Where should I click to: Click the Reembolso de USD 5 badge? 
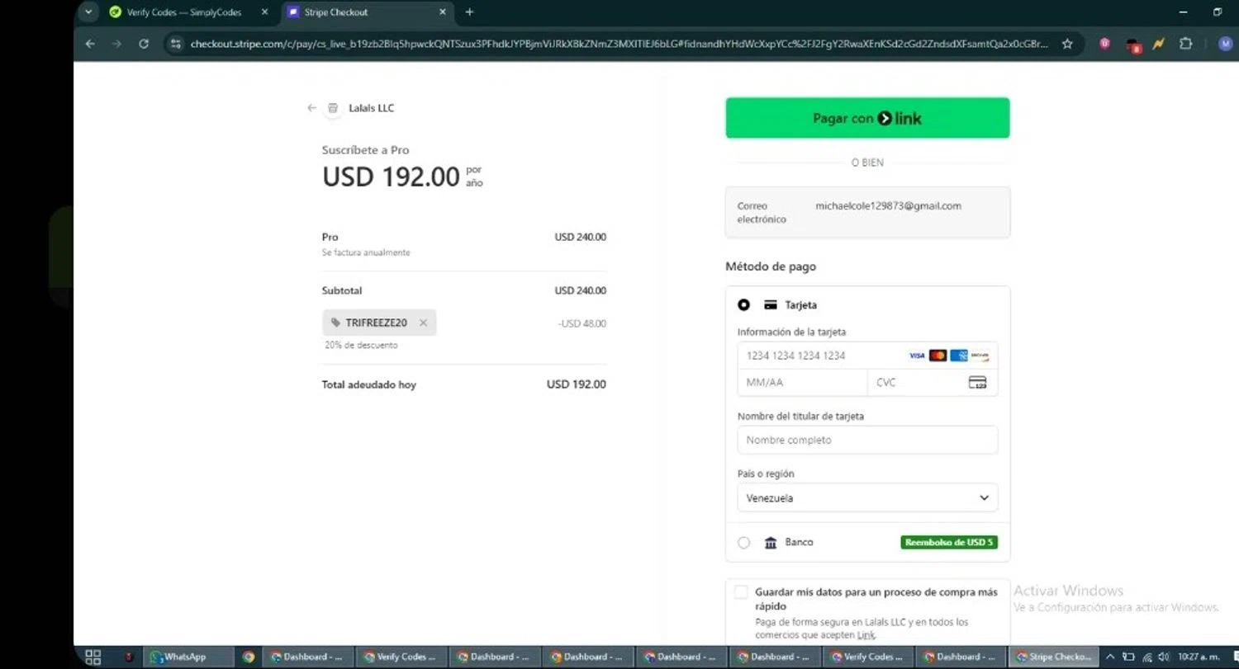pos(948,542)
